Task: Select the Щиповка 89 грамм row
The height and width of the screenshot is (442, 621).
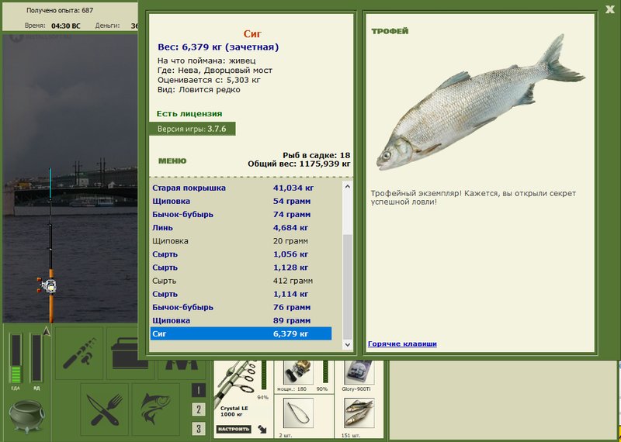Action: point(241,320)
